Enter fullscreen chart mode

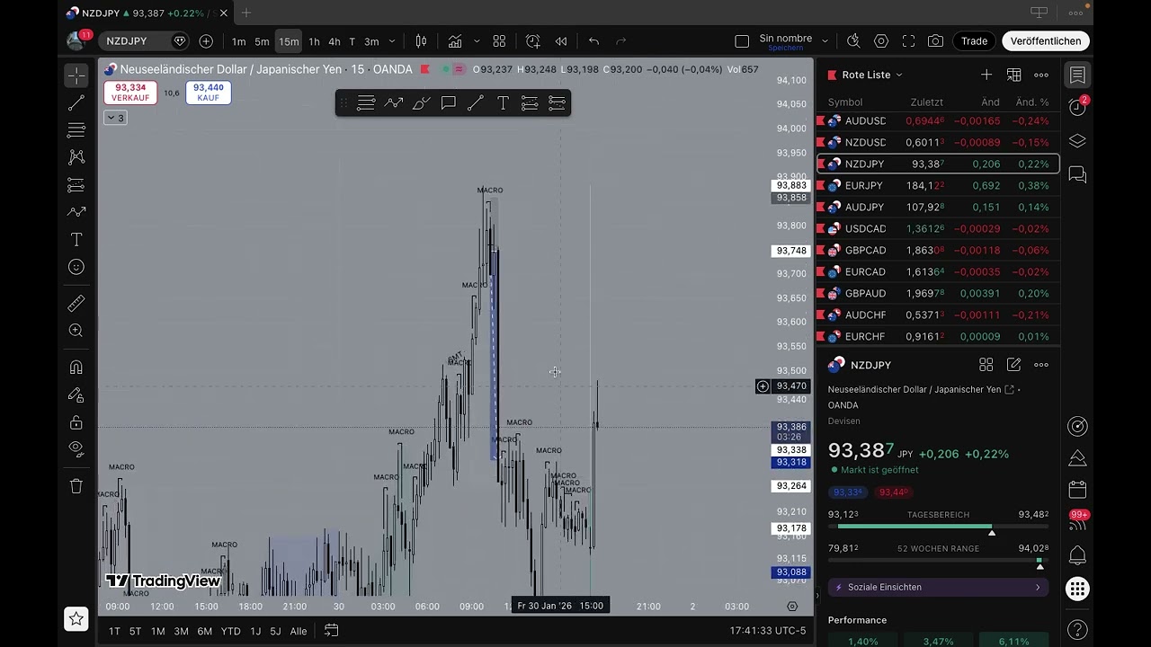[908, 41]
